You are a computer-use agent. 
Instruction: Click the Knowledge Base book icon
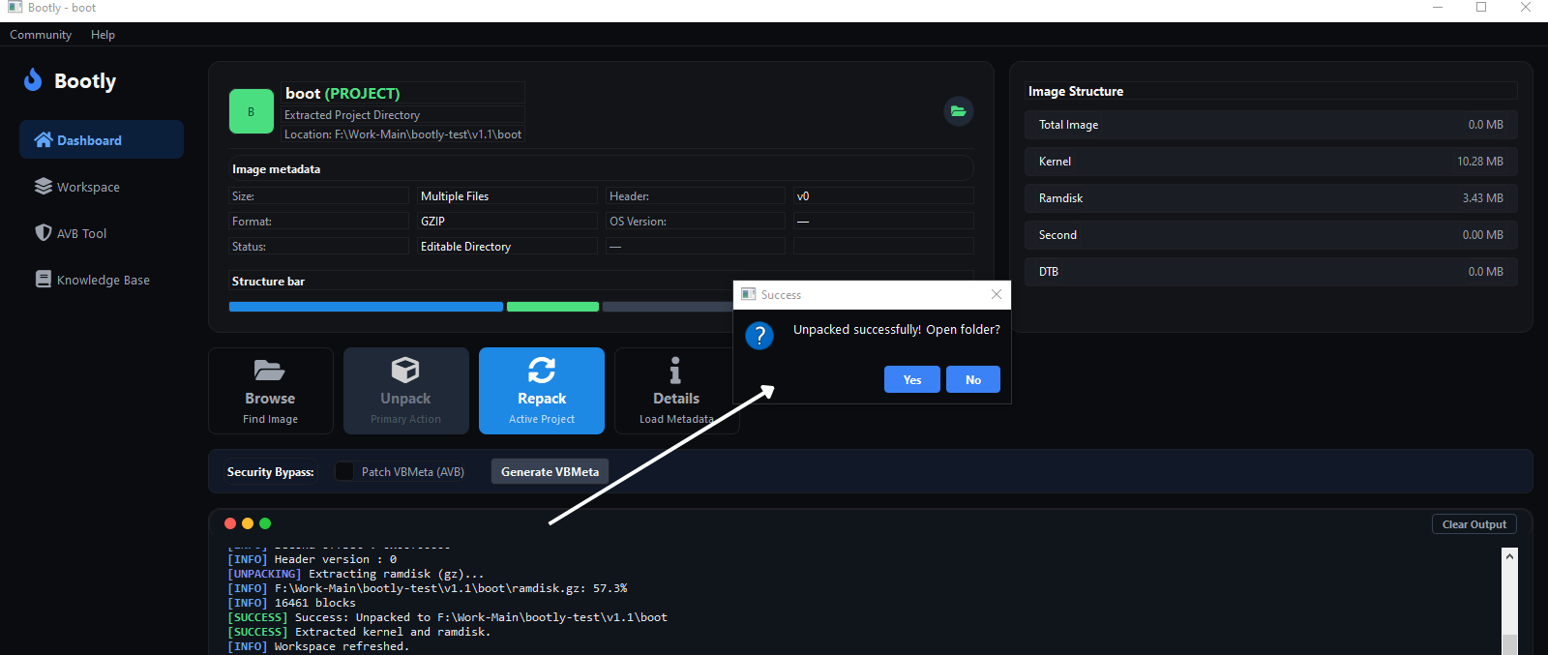coord(44,279)
